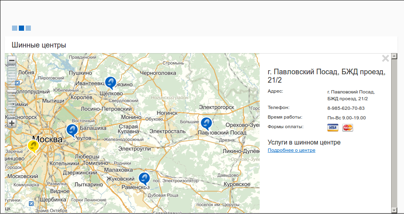
Task: Click the Куровское label on the map
Action: pyautogui.click(x=237, y=184)
